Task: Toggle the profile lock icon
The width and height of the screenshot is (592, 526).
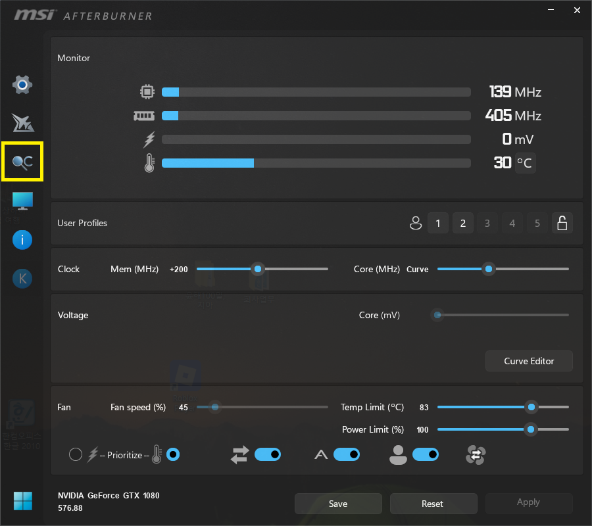Action: 562,223
